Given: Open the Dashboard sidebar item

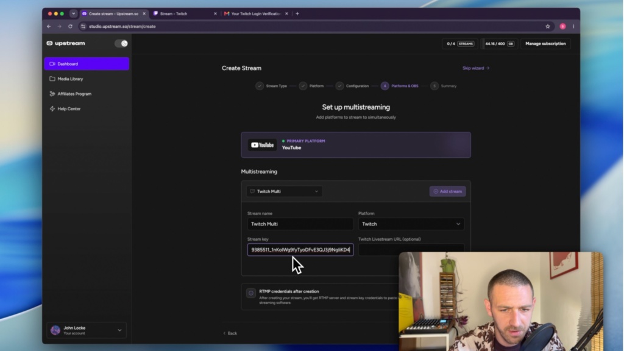Looking at the screenshot, I should point(87,63).
